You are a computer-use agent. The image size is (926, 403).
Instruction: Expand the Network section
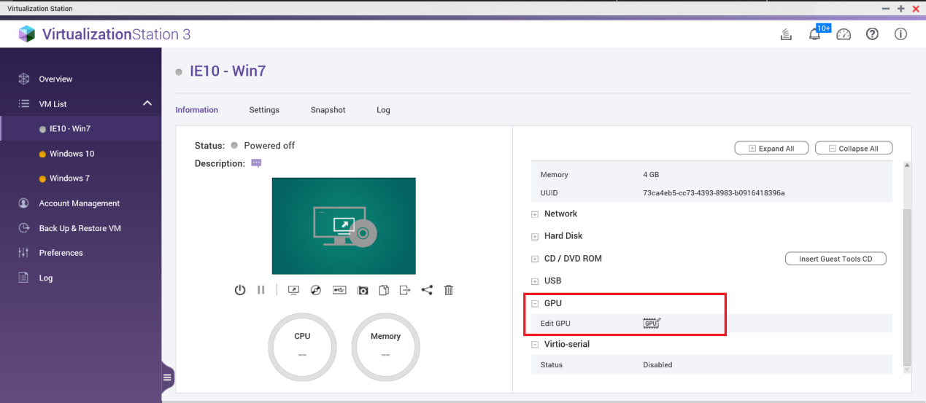click(535, 214)
